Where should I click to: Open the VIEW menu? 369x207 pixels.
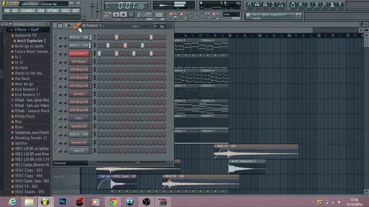click(x=41, y=11)
